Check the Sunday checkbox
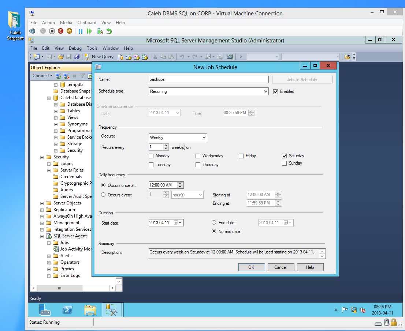 click(285, 163)
